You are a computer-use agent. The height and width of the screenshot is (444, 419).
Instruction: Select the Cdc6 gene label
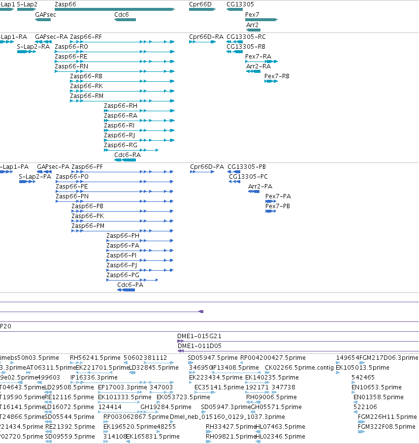[x=121, y=14]
